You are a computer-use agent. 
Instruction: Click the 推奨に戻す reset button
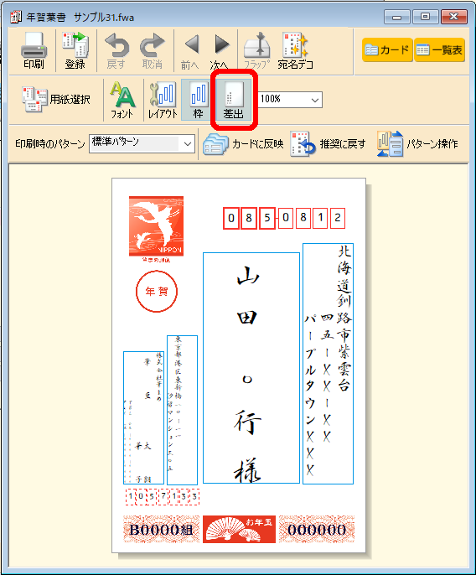[x=328, y=144]
